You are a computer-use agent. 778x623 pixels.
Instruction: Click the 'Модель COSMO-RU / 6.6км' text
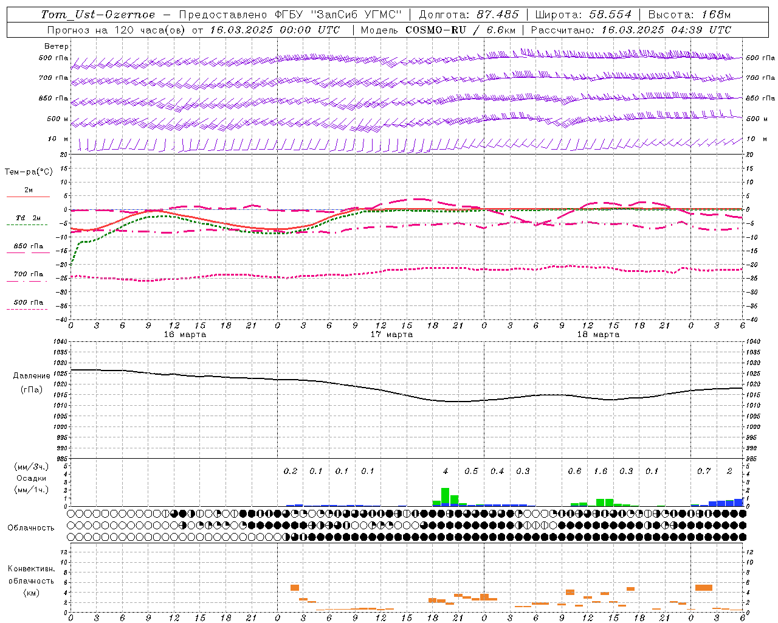click(x=438, y=30)
